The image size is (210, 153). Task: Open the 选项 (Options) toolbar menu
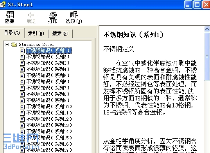(74, 18)
